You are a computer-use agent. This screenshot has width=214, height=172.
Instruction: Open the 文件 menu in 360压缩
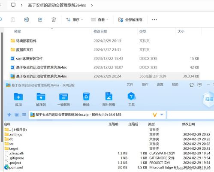[x=130, y=84]
